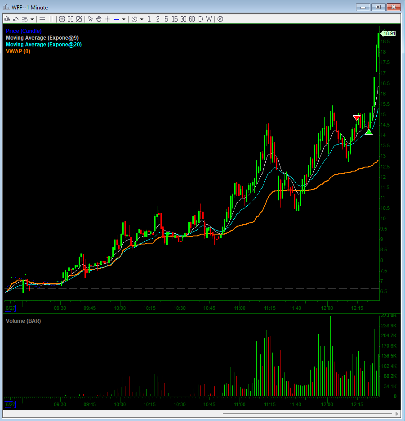
Task: Select Moving Average (Expone@20) legend
Action: tap(44, 44)
